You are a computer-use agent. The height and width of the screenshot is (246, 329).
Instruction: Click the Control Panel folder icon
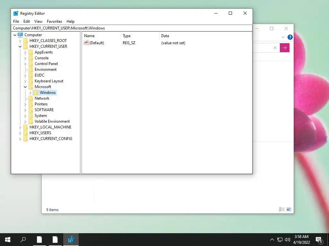coord(31,64)
